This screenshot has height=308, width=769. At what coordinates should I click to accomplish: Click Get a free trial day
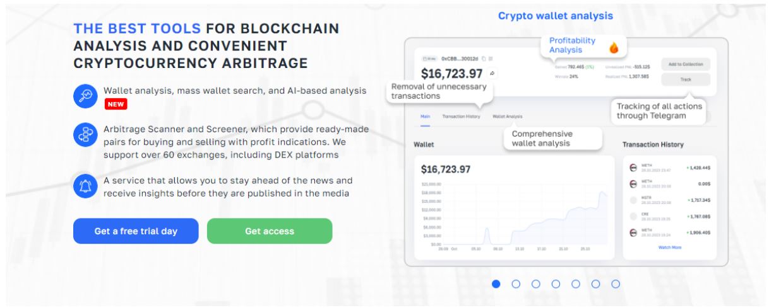click(136, 231)
